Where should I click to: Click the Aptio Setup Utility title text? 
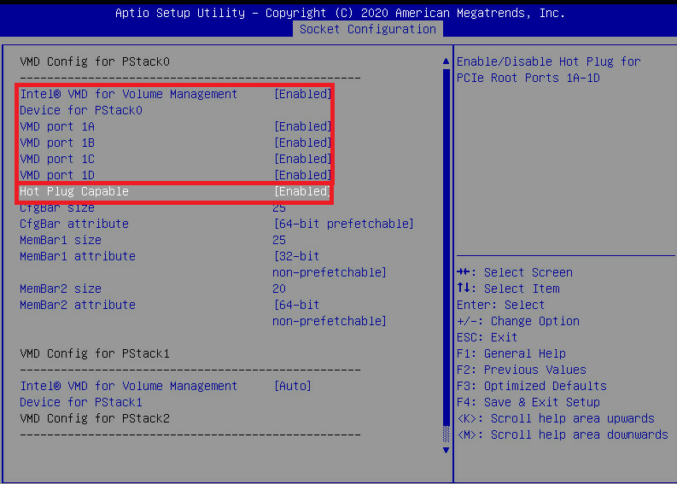(x=340, y=13)
